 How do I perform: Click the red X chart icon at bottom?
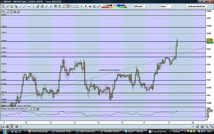point(12,126)
